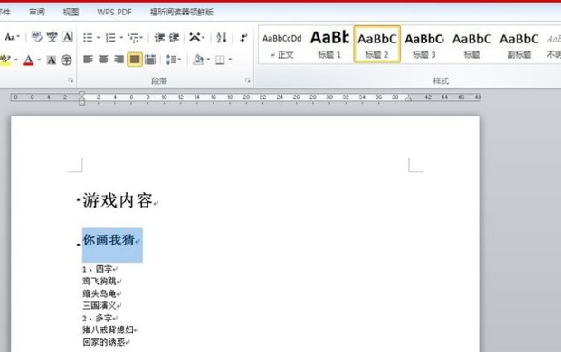Click the Line Spacing icon
The width and height of the screenshot is (561, 352).
tap(171, 60)
